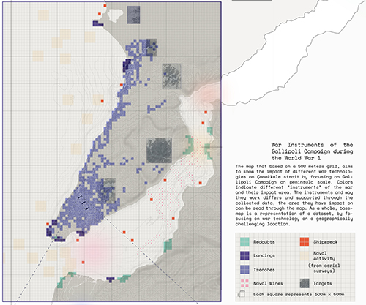
Task: Click the descriptive paragraph about the 500 meters grid
Action: (294, 195)
